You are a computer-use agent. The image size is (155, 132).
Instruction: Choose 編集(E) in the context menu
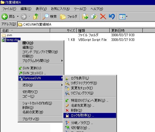pos(41,47)
